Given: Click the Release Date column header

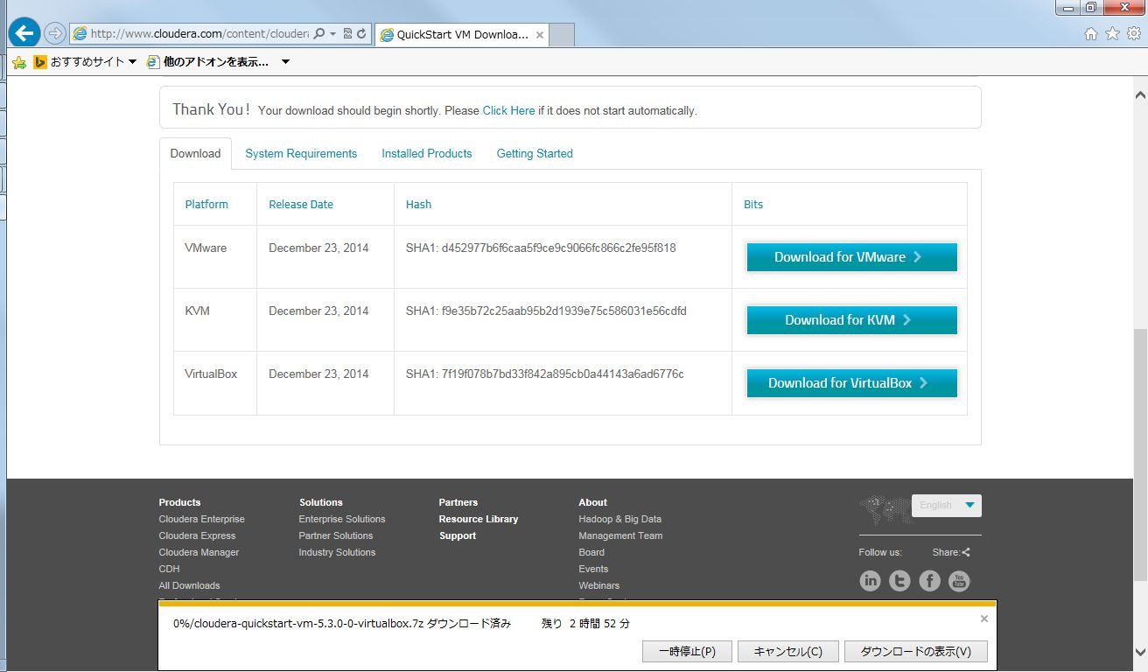Looking at the screenshot, I should click(301, 204).
